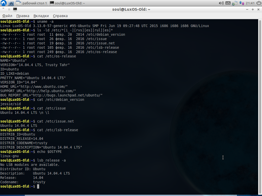Click the /etc/issue.net entry in ls listing
262x196 pixels.
pyautogui.click(x=100, y=43)
